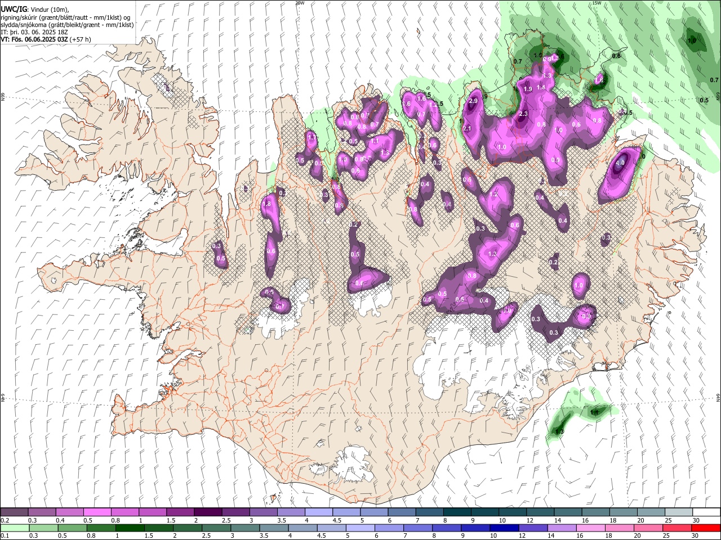Select the (+57 h) forecast offset
Image resolution: width=721 pixels, height=540 pixels.
tap(81, 39)
